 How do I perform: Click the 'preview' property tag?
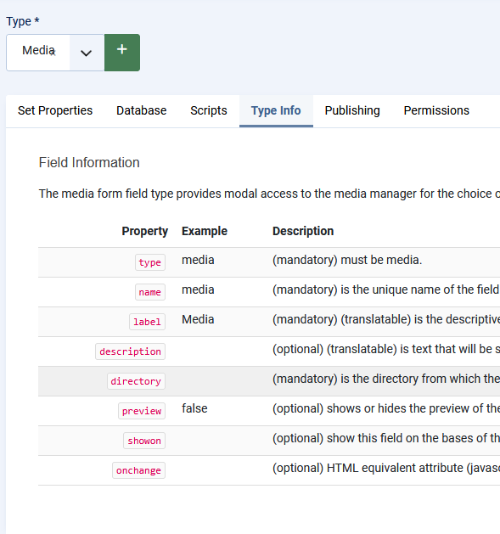point(142,411)
